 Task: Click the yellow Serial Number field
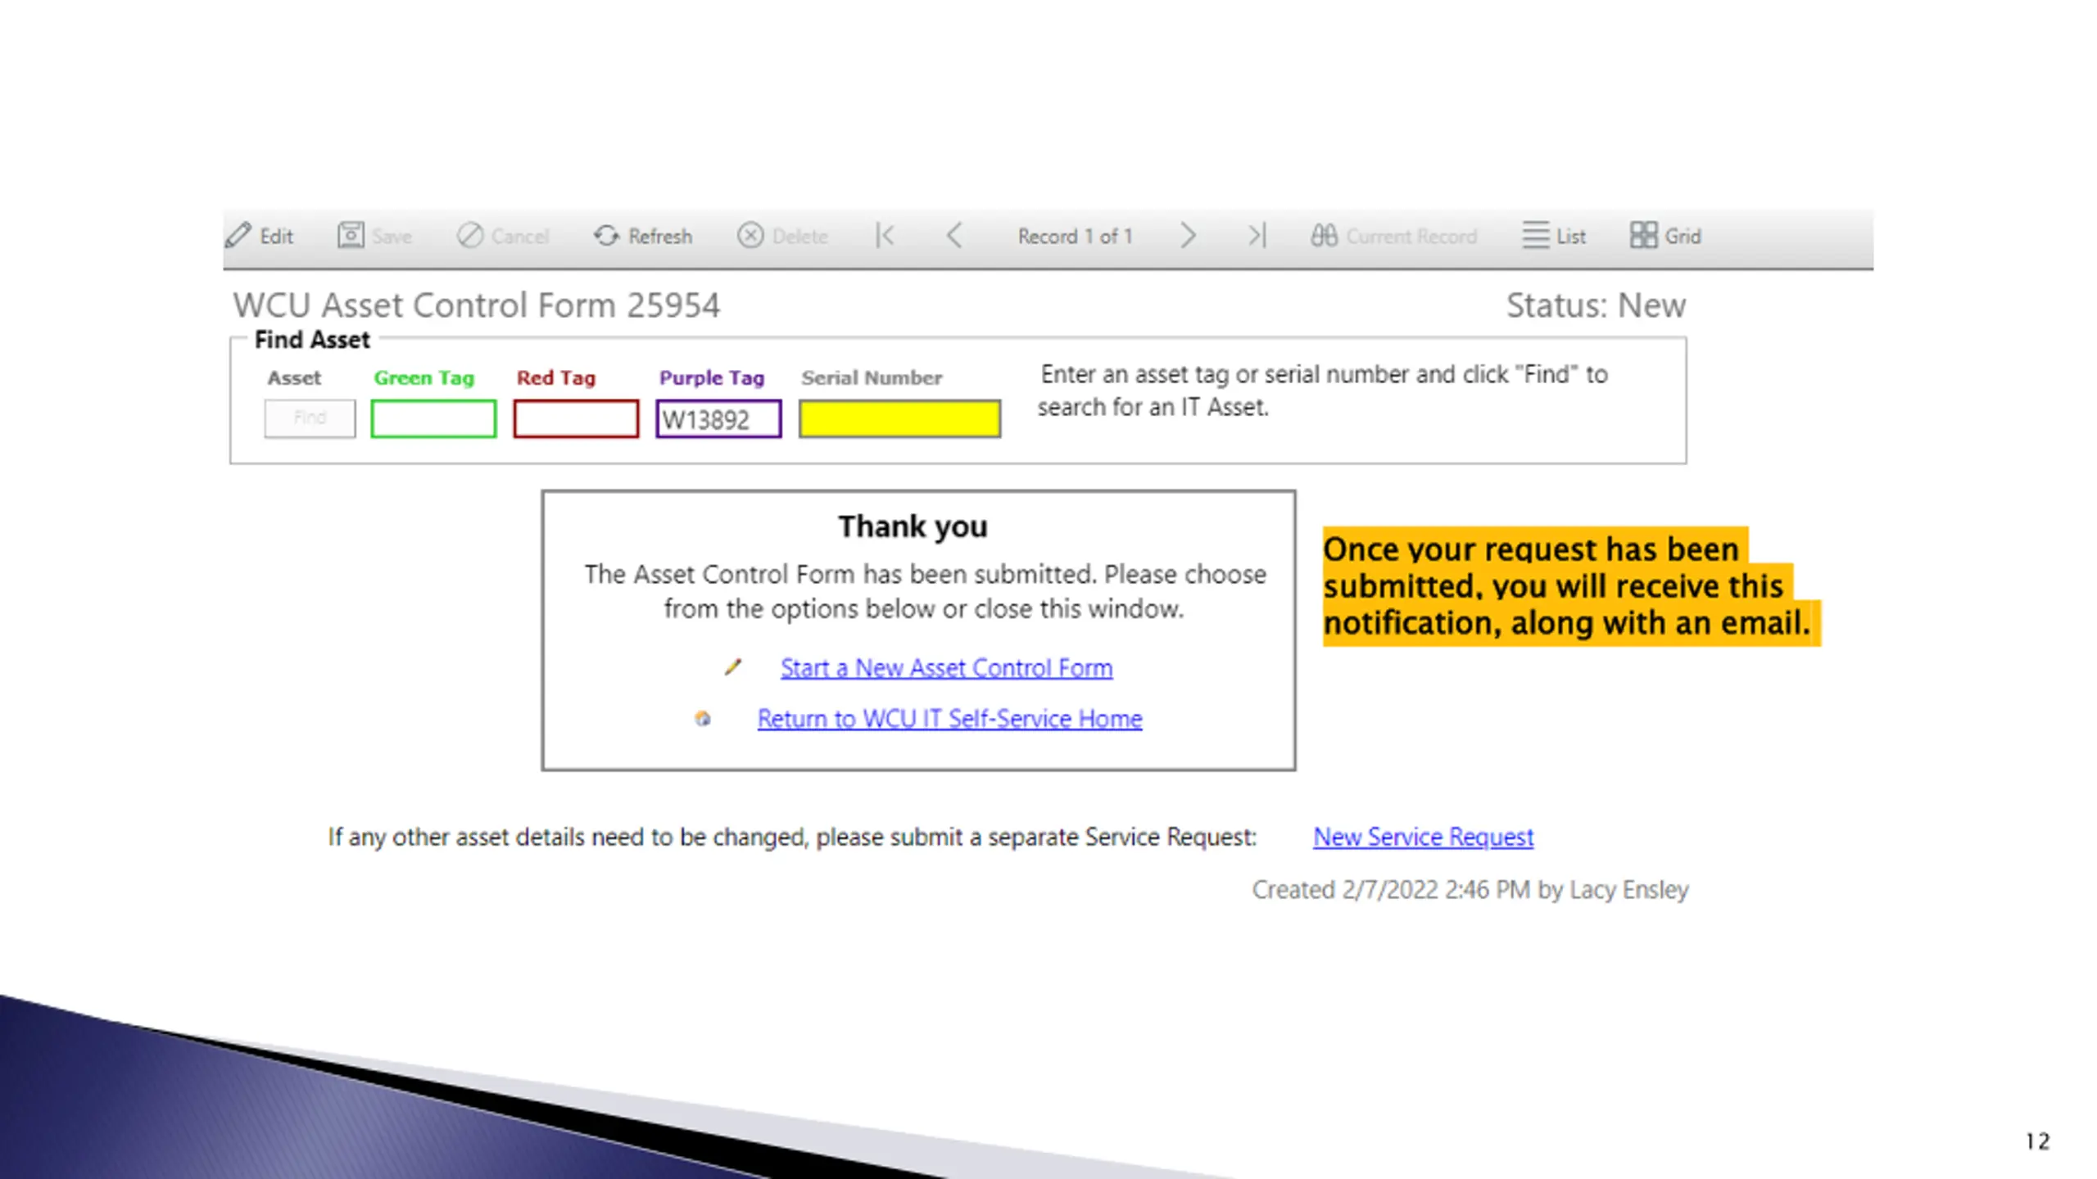899,418
